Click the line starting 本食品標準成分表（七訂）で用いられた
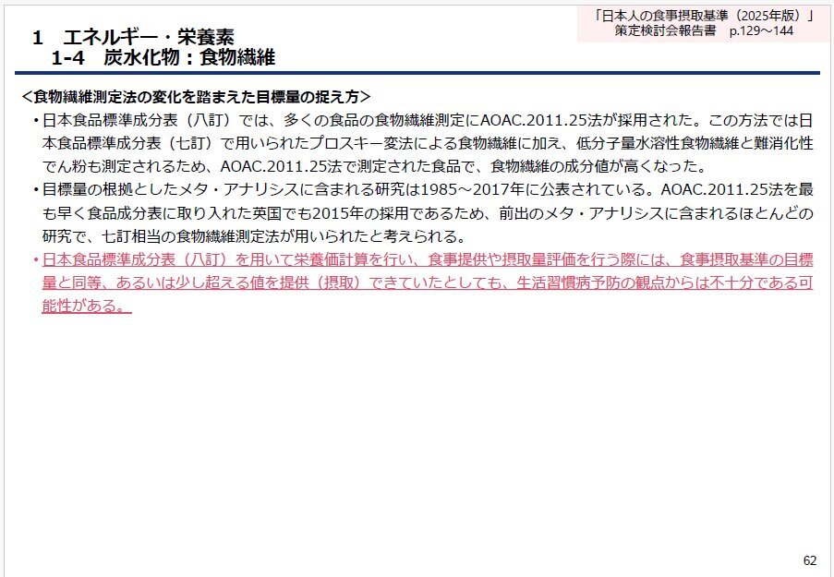834x577 pixels. pos(427,143)
